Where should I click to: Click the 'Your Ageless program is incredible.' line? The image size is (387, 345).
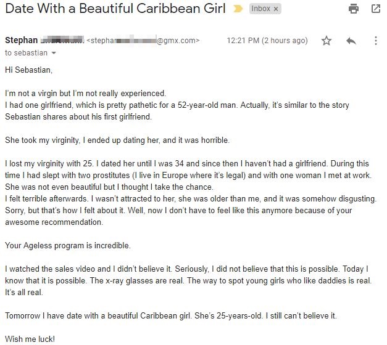tap(68, 246)
